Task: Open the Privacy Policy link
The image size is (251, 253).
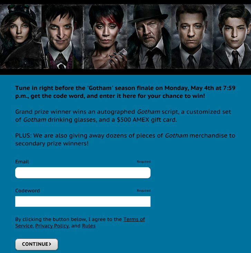Action: (52, 226)
